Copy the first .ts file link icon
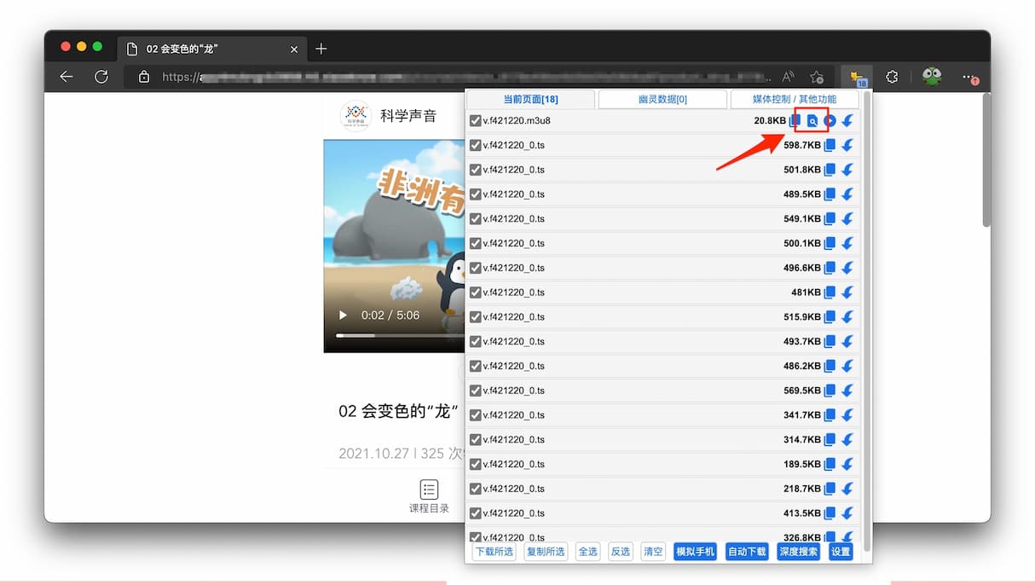1035x585 pixels. [x=830, y=145]
